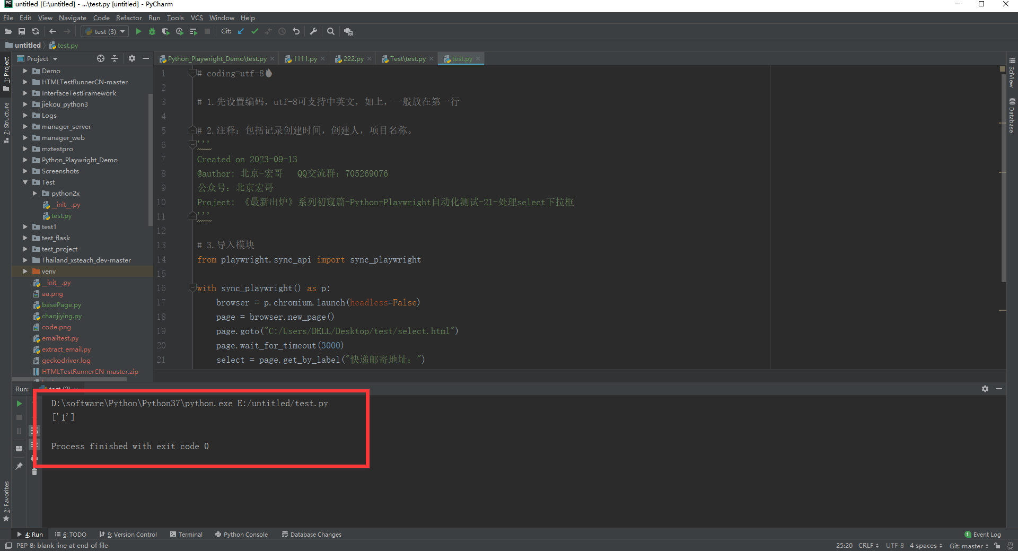Save all files
This screenshot has width=1018, height=551.
[x=22, y=31]
